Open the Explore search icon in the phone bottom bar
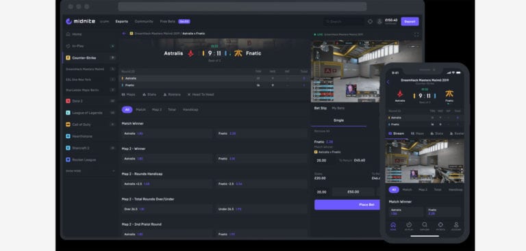Viewport: 526px width, 251px height. click(425, 226)
